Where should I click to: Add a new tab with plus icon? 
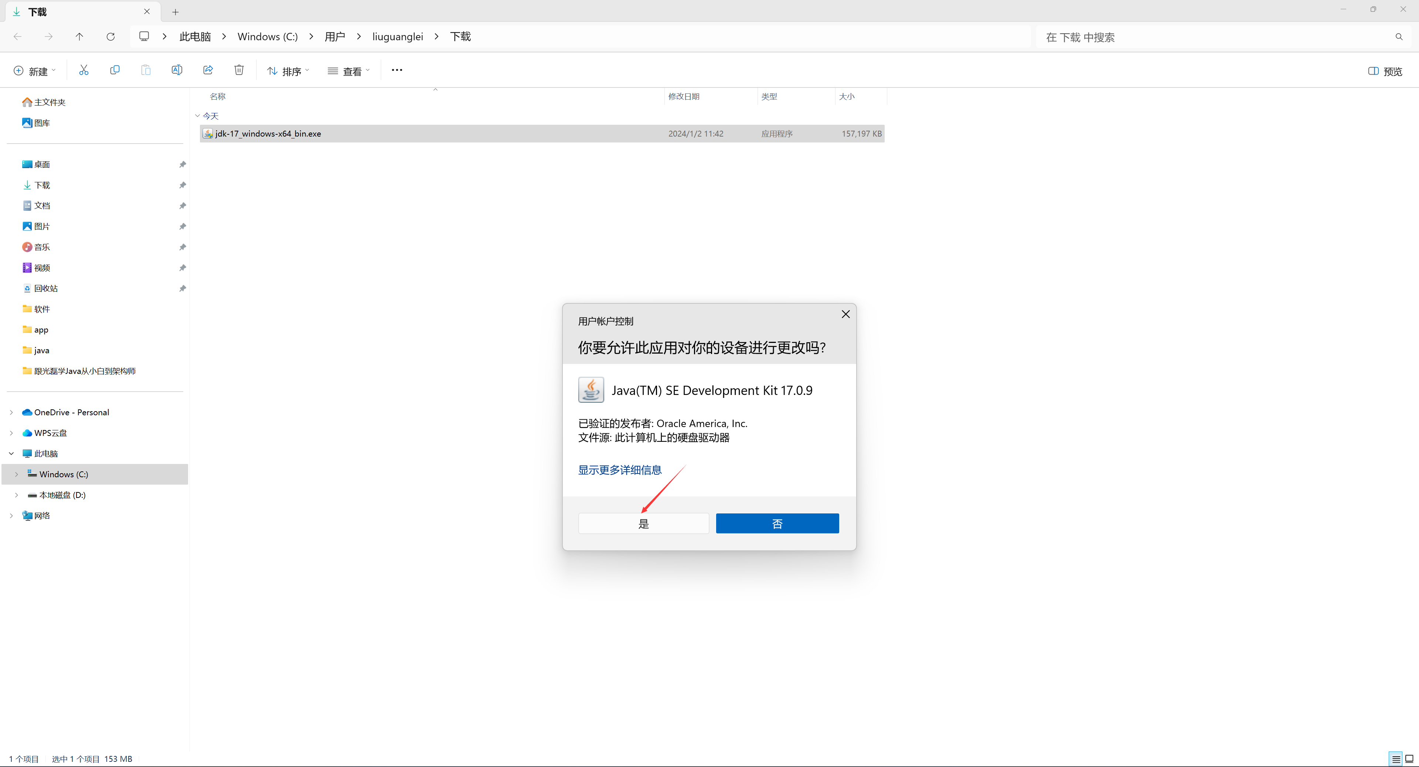(175, 11)
